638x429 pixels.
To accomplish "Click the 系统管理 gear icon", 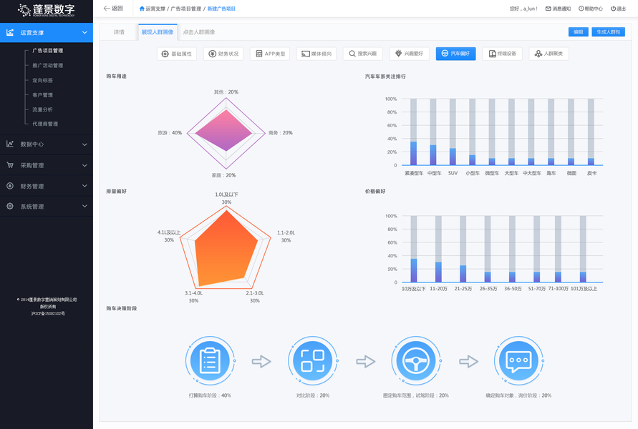I will point(10,206).
